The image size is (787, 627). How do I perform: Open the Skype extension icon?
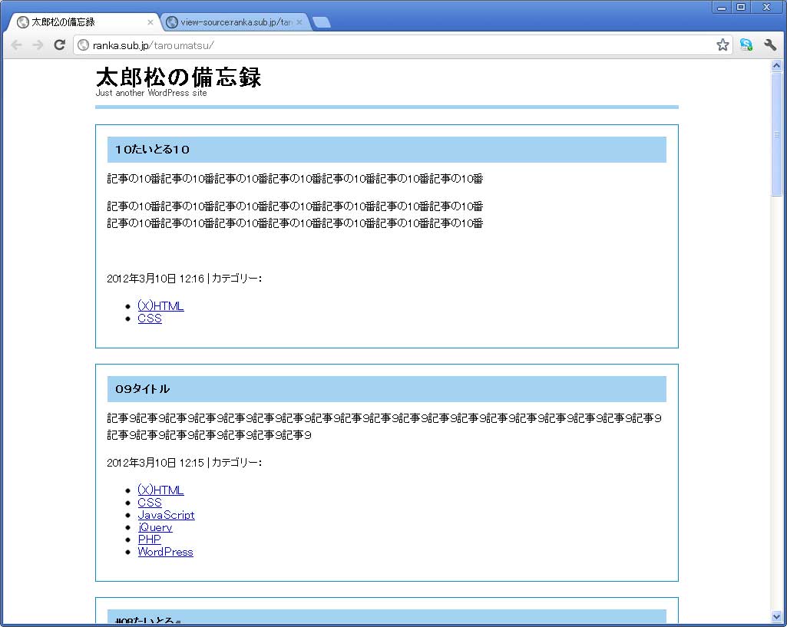click(746, 45)
